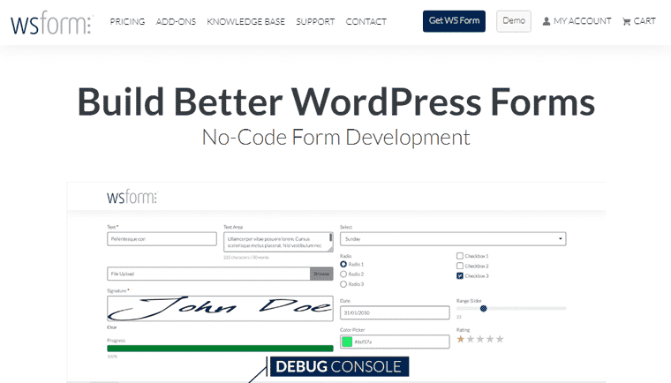This screenshot has width=671, height=383.
Task: Click the My Account user icon
Action: (547, 21)
